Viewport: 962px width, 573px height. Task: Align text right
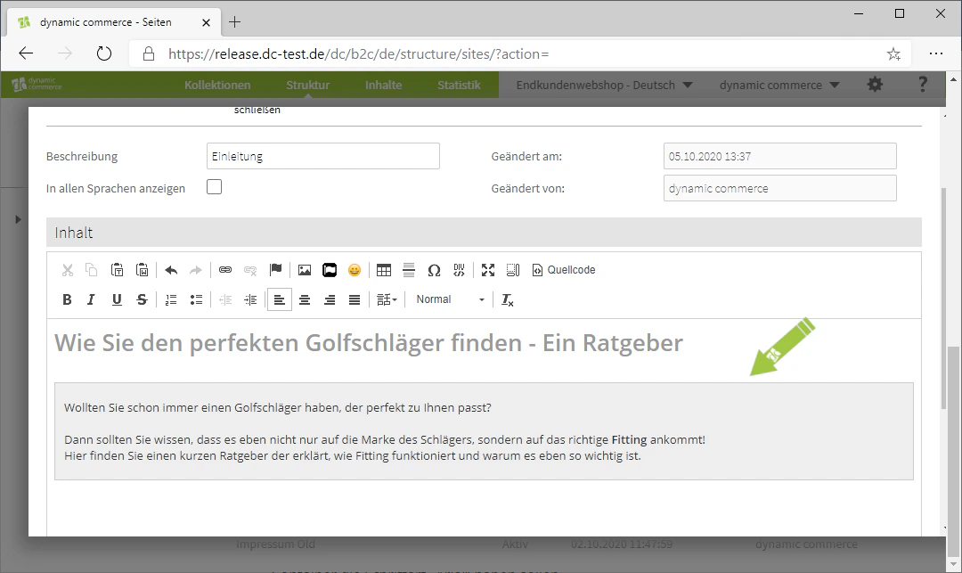[x=330, y=299]
